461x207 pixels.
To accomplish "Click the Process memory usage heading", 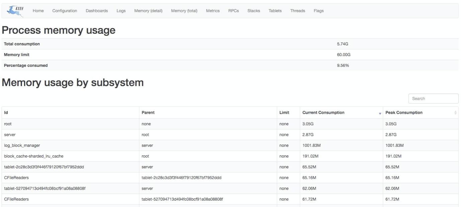I will [x=59, y=30].
